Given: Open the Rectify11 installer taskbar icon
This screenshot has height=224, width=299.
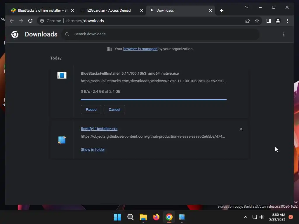Looking at the screenshot, I should click(x=182, y=217).
